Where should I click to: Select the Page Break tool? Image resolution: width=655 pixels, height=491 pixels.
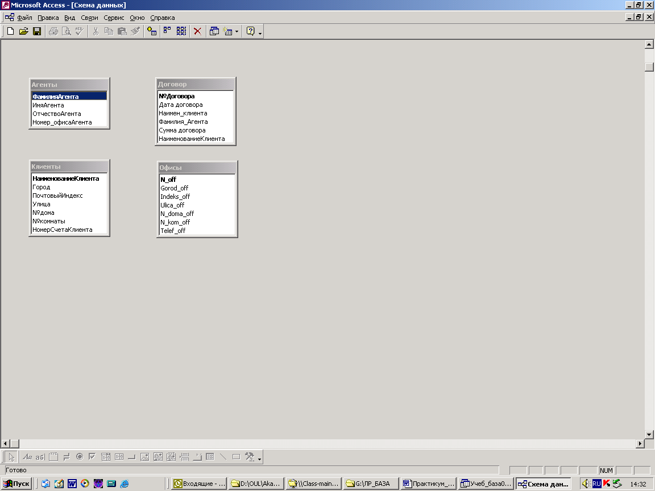point(184,457)
